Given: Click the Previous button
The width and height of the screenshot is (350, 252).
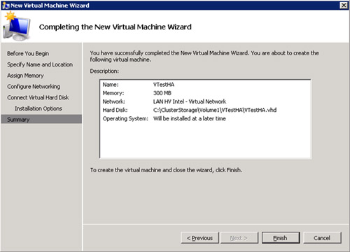Looking at the screenshot, I should pyautogui.click(x=199, y=238).
